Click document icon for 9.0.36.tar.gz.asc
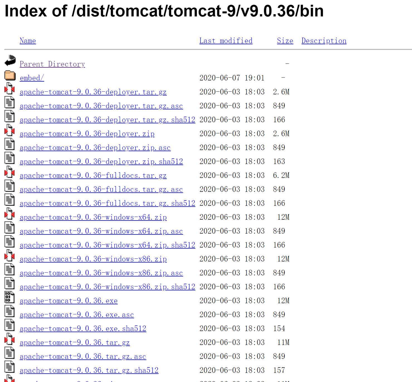Image resolution: width=412 pixels, height=382 pixels. tap(9, 353)
